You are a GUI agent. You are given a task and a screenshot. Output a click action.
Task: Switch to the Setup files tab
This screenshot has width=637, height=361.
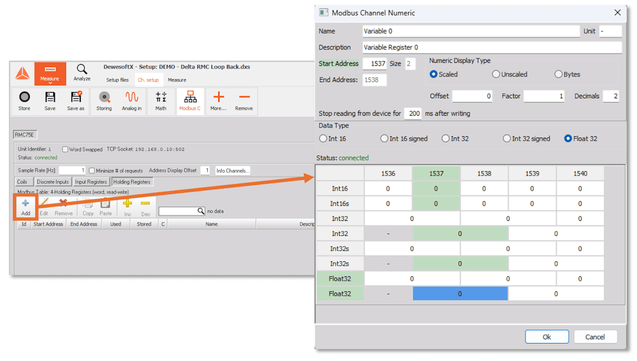click(x=118, y=80)
